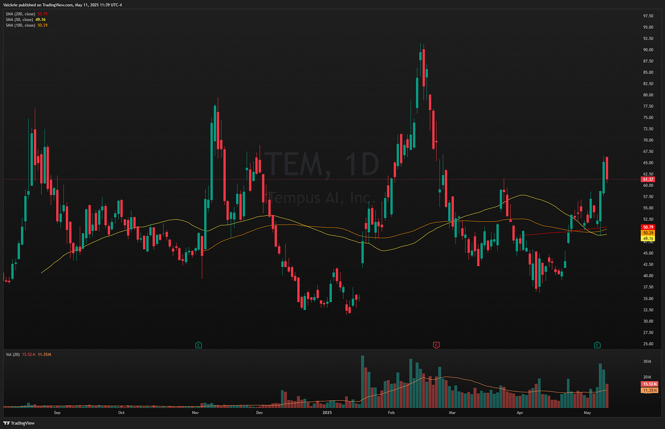Click the Mar label on time axis

452,413
